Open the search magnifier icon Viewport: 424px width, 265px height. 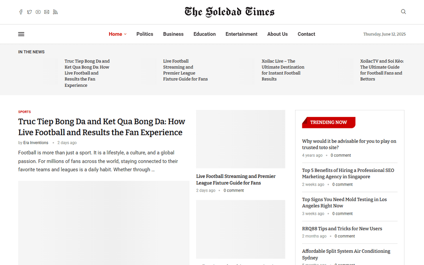[403, 12]
